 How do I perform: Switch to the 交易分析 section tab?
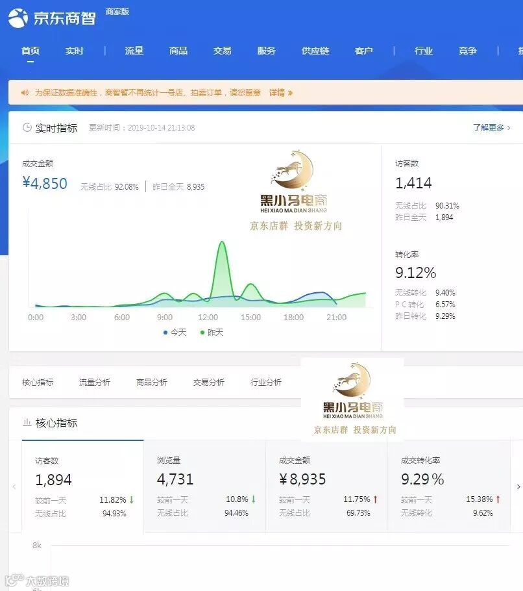209,382
